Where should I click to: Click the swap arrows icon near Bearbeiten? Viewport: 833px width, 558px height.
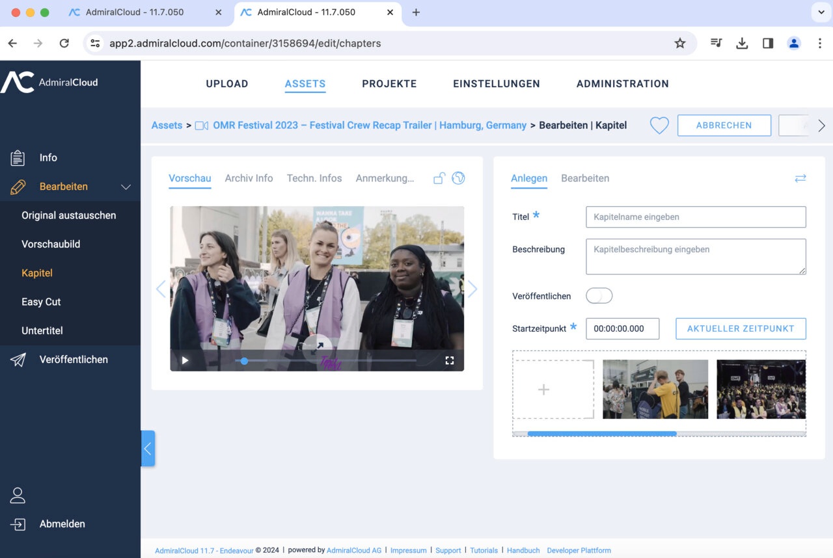click(x=800, y=178)
